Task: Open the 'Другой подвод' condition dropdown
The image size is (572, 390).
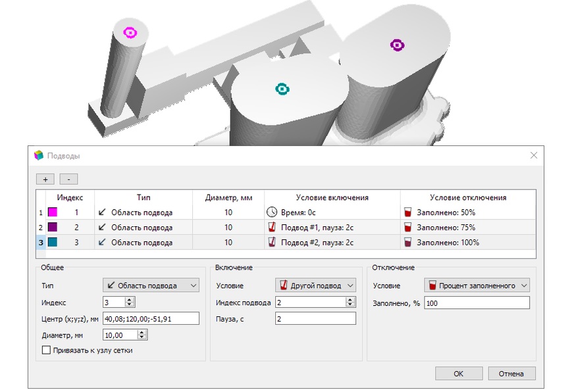Action: tap(315, 285)
